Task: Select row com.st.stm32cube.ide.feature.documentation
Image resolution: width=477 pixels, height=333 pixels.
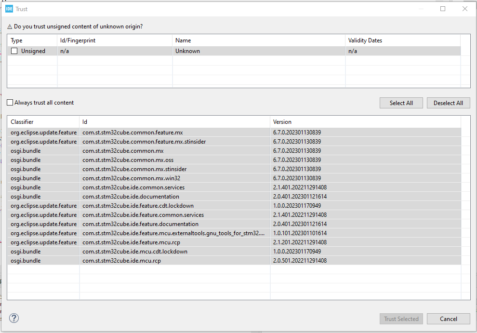Action: click(234, 224)
